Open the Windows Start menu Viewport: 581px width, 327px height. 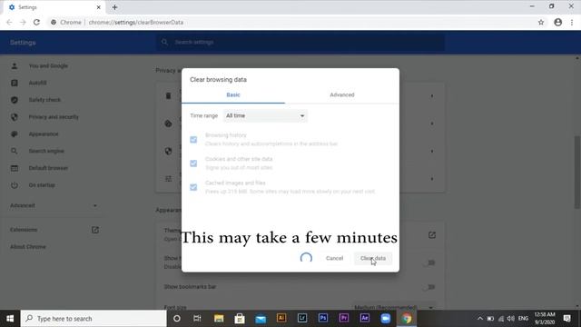(10, 319)
